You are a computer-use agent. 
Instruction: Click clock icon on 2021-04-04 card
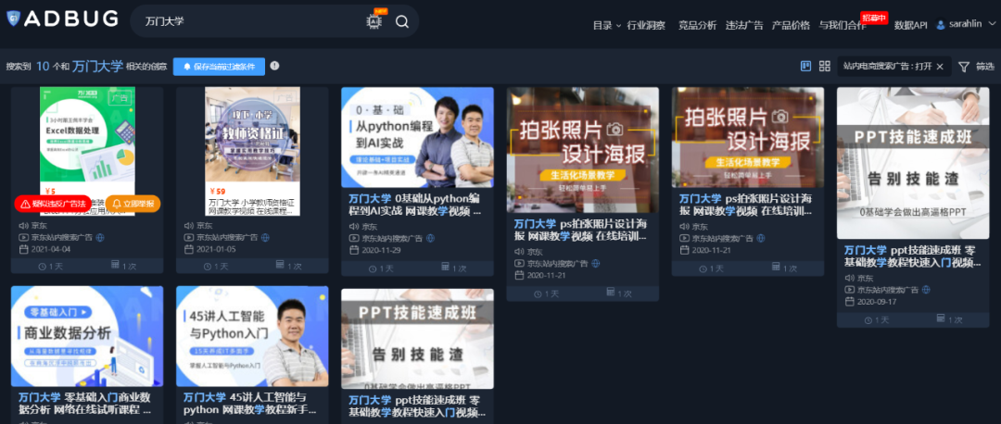click(x=42, y=267)
